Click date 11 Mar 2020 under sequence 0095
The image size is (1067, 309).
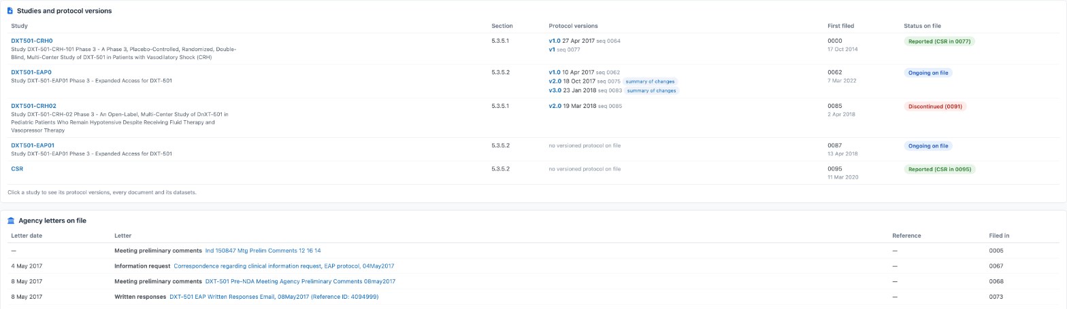coord(842,177)
